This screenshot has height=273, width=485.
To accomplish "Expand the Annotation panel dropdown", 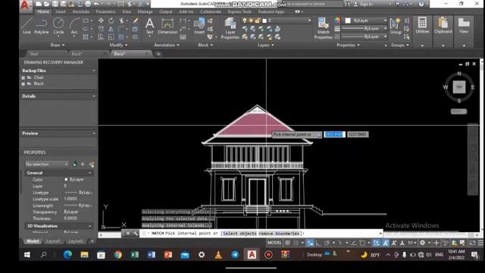I will tap(167, 45).
